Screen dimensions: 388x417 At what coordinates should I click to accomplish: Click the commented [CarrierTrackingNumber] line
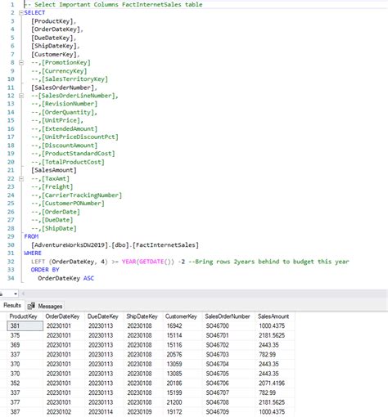76,195
